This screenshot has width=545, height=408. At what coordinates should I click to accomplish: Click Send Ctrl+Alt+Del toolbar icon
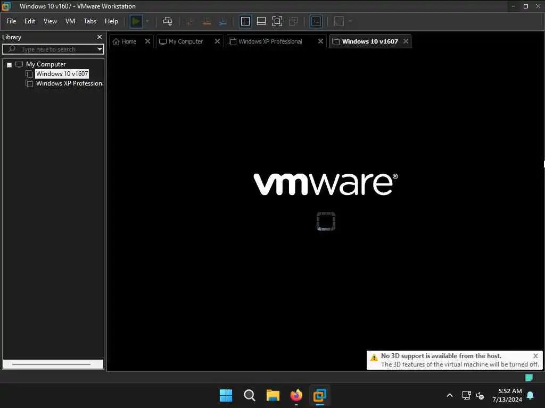click(x=168, y=21)
